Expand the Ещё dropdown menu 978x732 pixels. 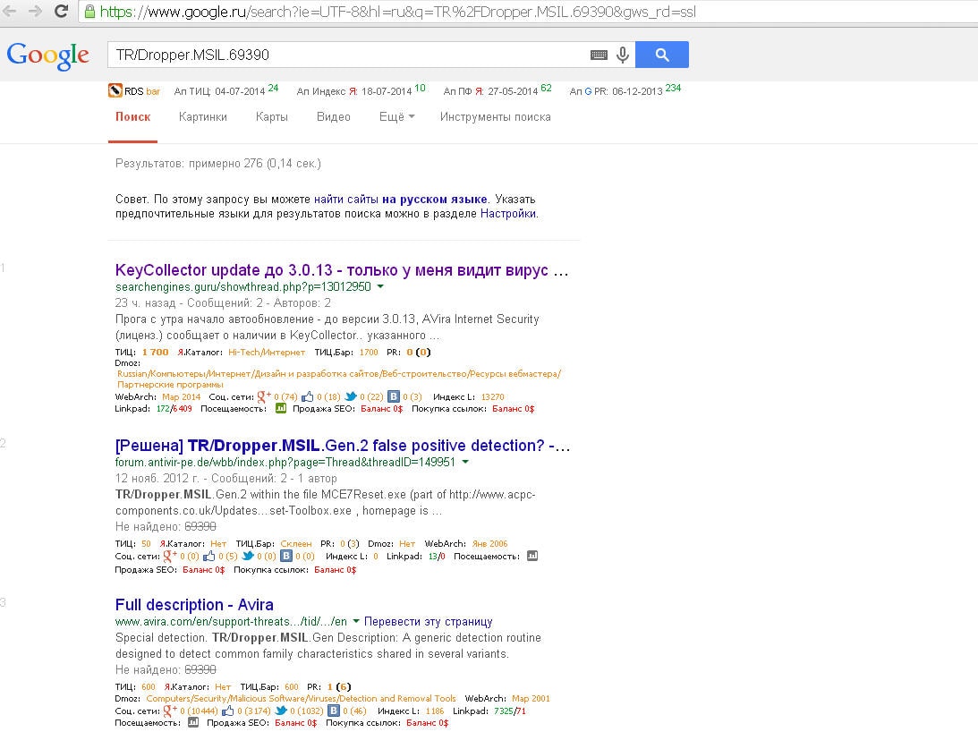tap(396, 116)
